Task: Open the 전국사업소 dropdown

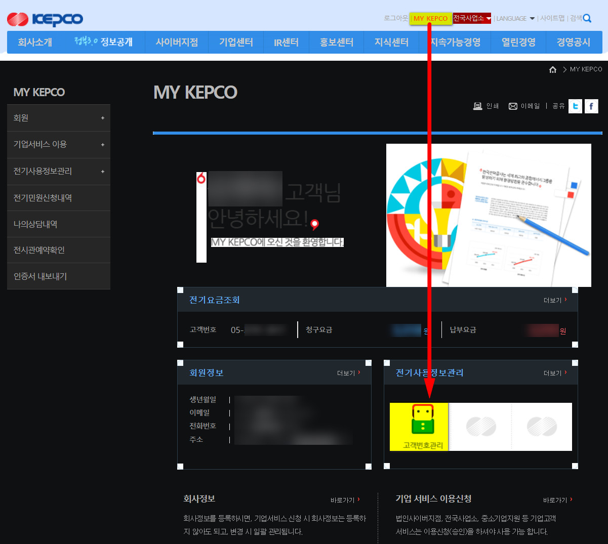Action: (472, 18)
